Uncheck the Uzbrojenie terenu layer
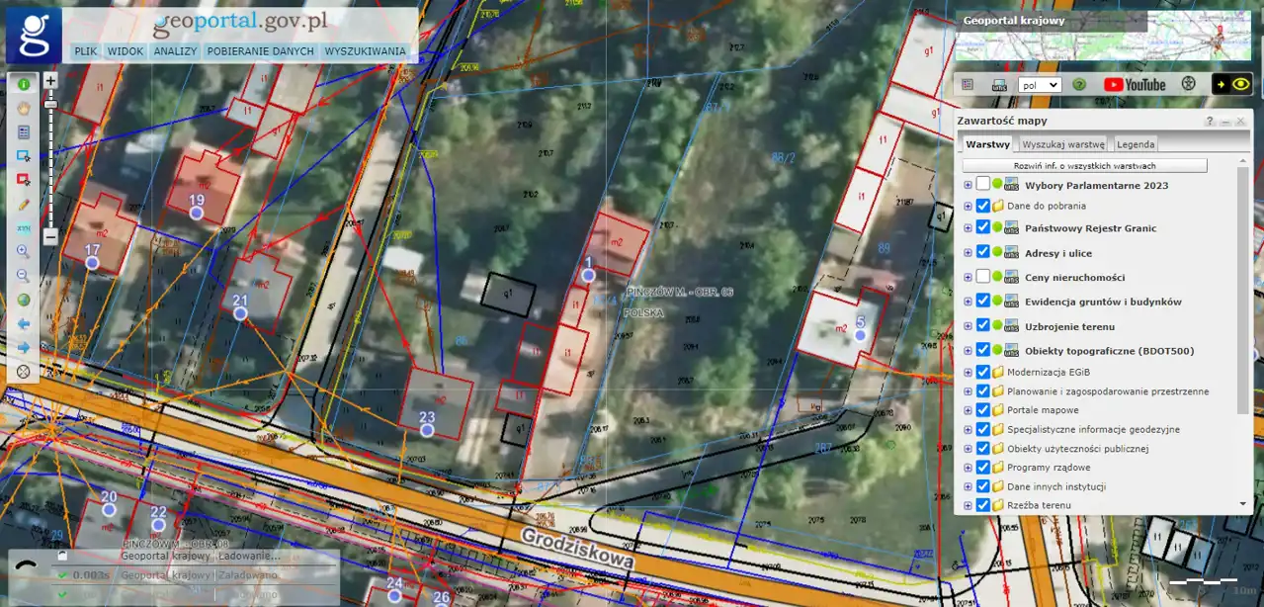Viewport: 1264px width, 607px height. click(982, 325)
